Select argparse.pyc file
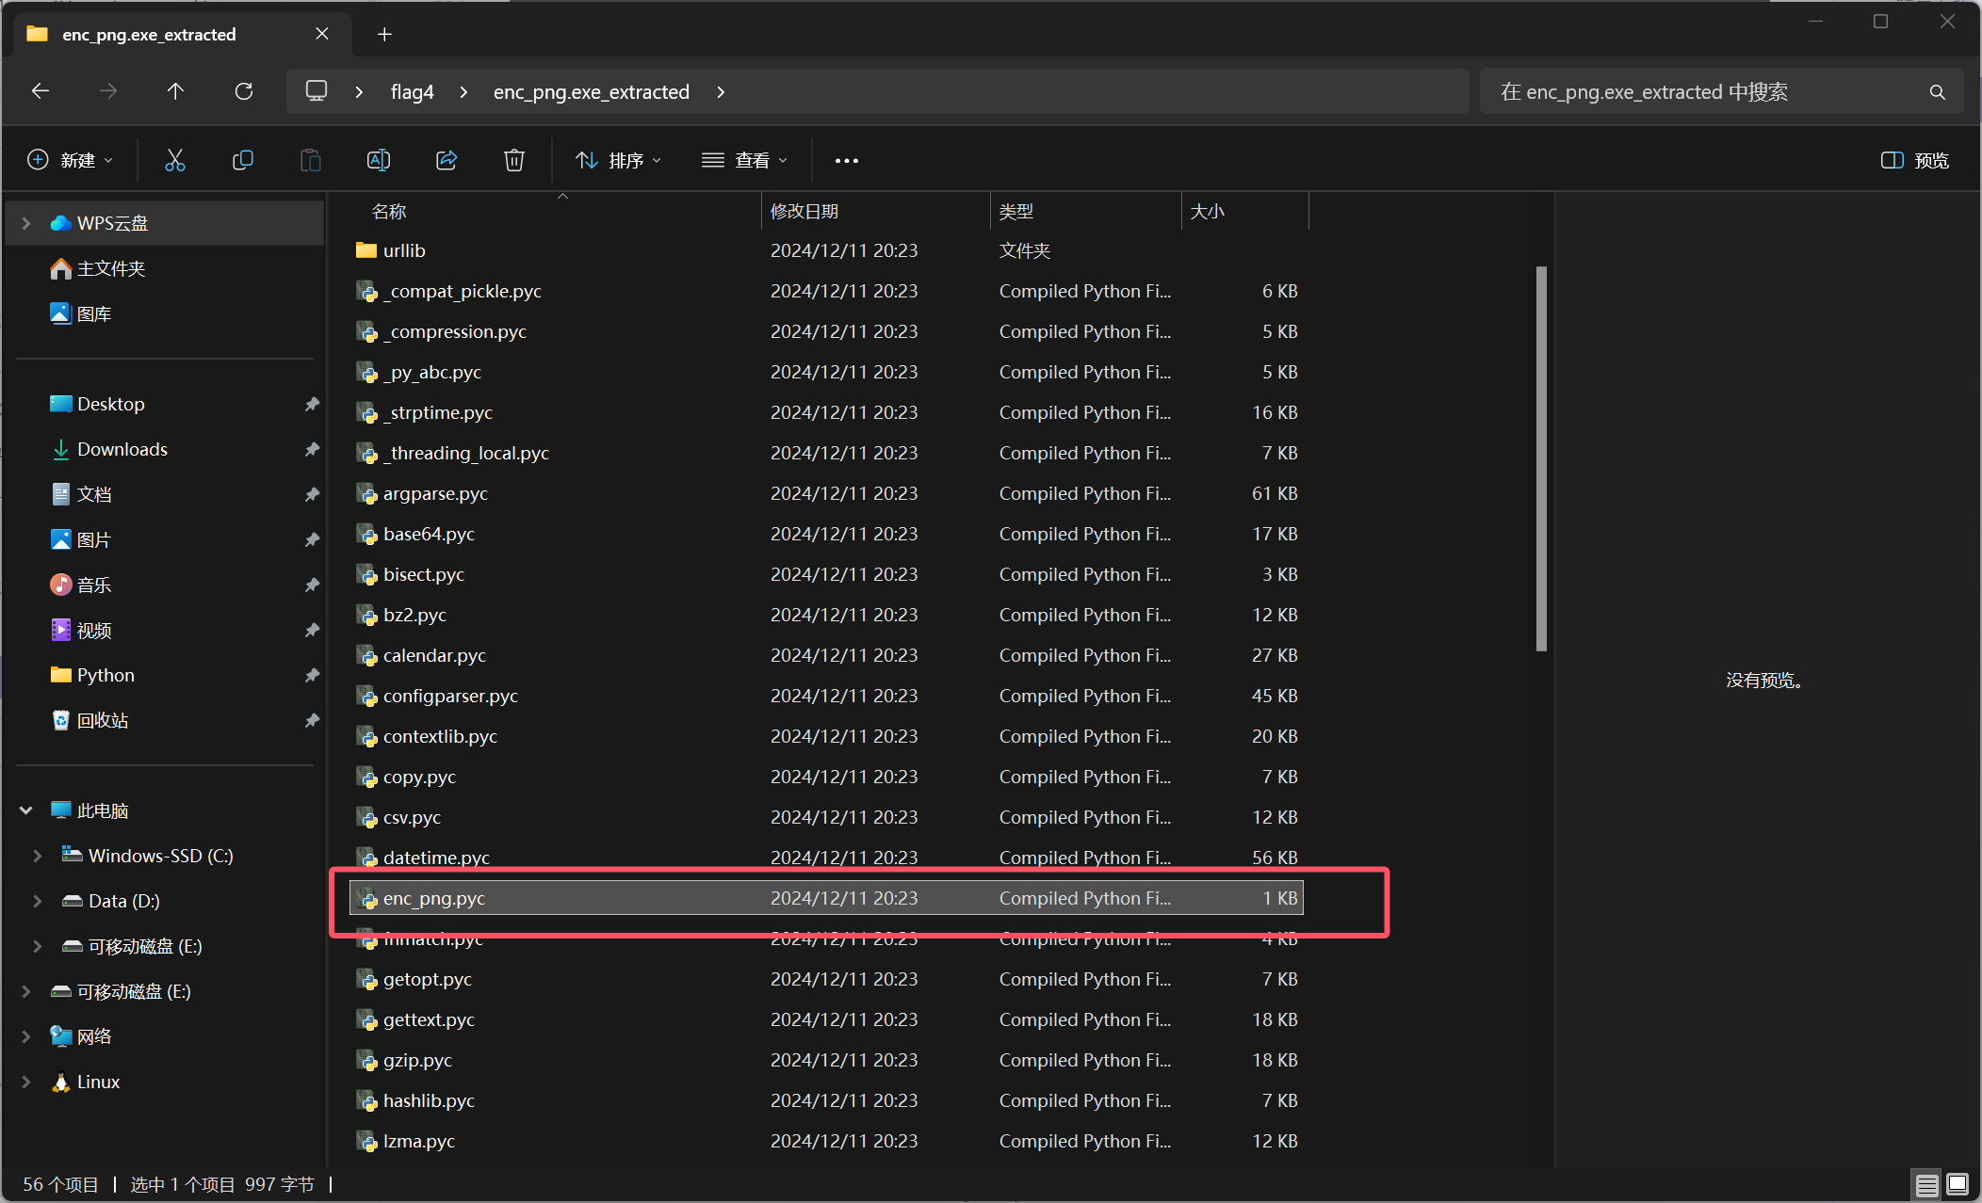Screen dimensions: 1982x1203 (827, 493)
